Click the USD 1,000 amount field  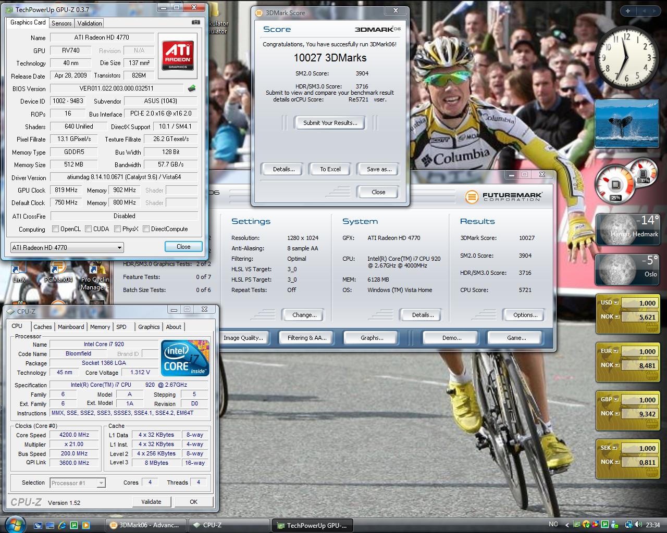pyautogui.click(x=639, y=303)
